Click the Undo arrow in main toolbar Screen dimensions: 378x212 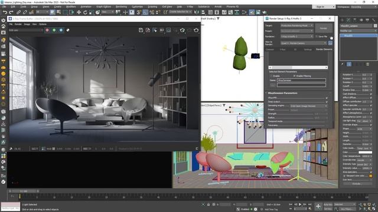tap(5, 12)
